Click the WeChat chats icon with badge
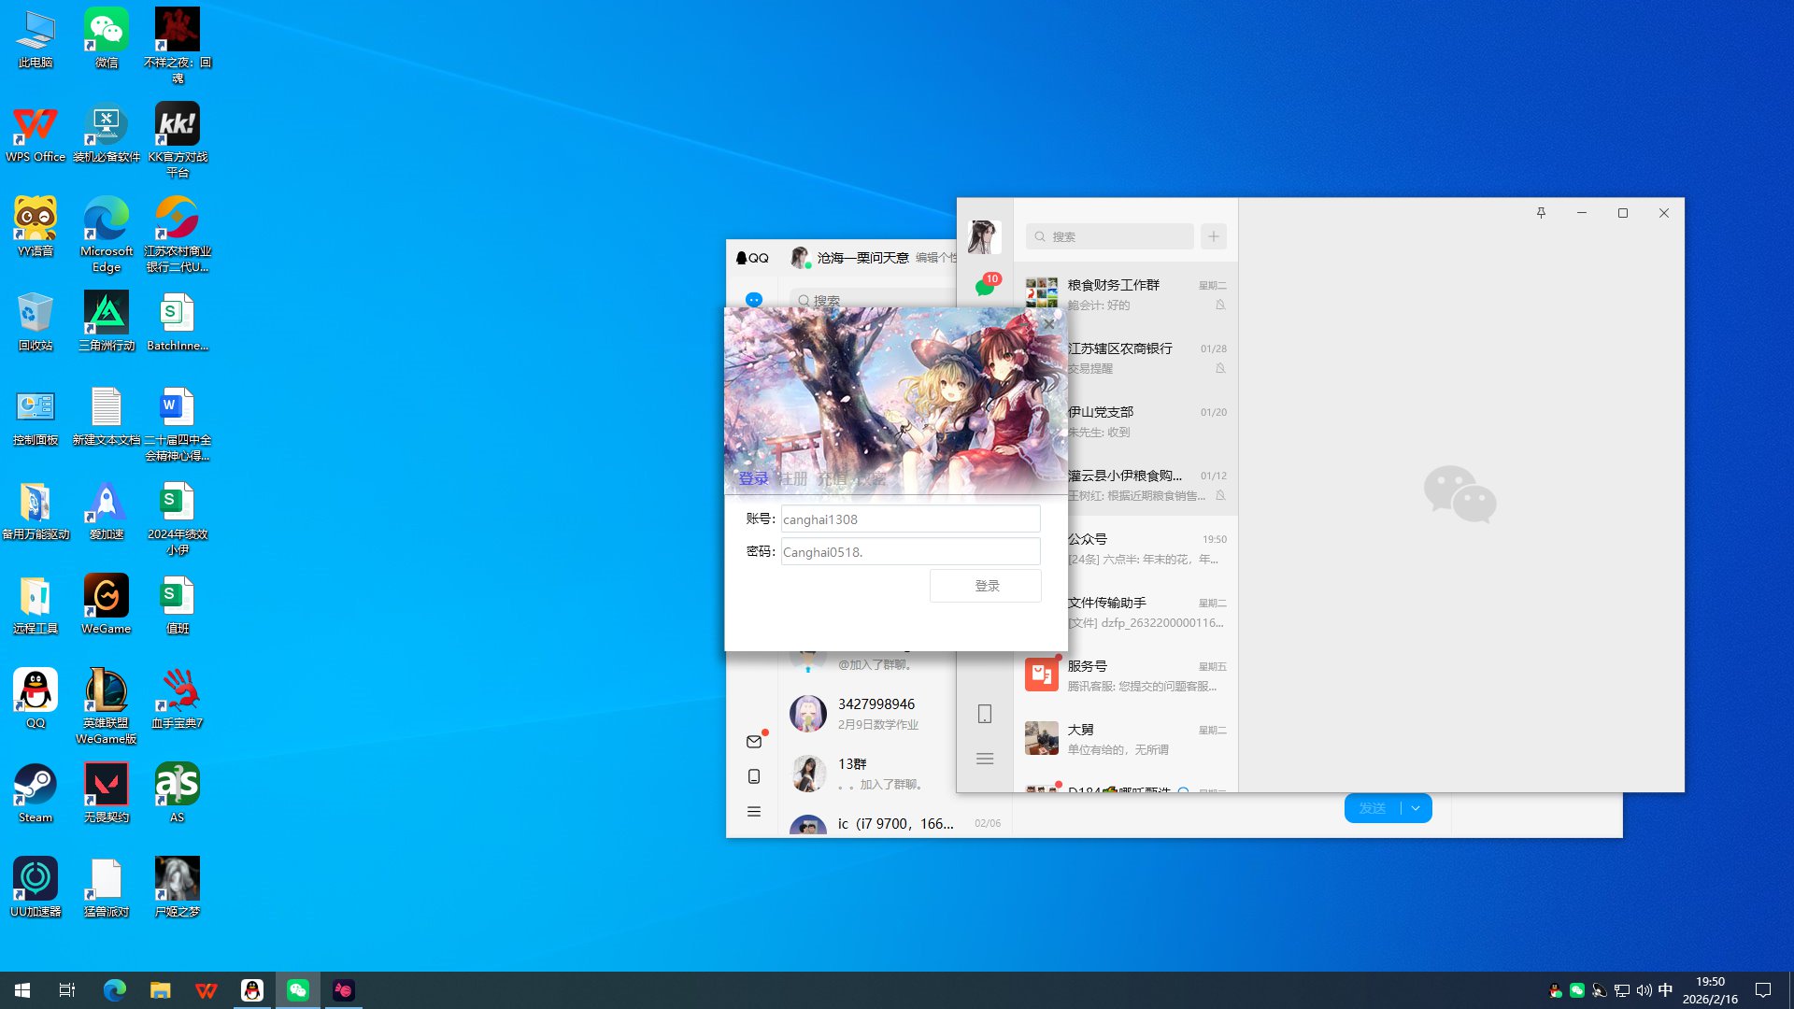 pyautogui.click(x=985, y=286)
